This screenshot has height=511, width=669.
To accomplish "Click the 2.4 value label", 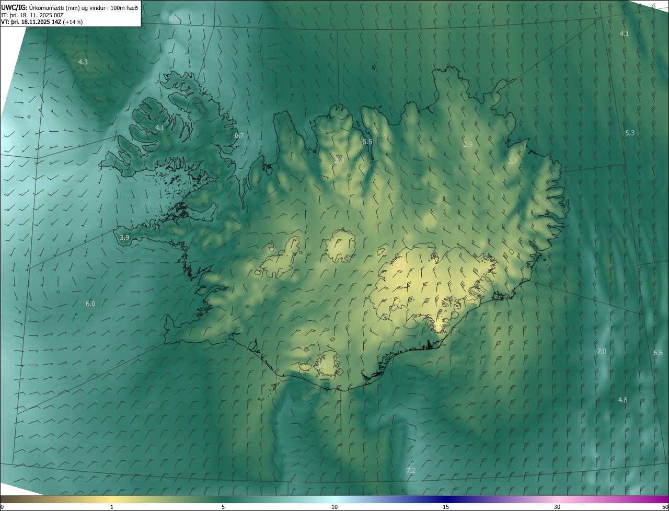I will pos(339,160).
